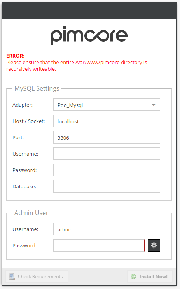Click the dark header bar

tap(89, 10)
